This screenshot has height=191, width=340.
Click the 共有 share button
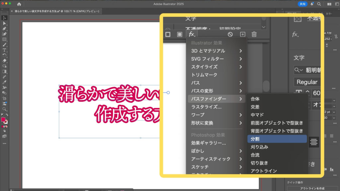click(302, 4)
